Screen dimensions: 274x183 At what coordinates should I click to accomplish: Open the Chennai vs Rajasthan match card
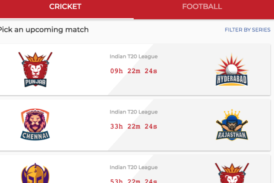pos(135,125)
